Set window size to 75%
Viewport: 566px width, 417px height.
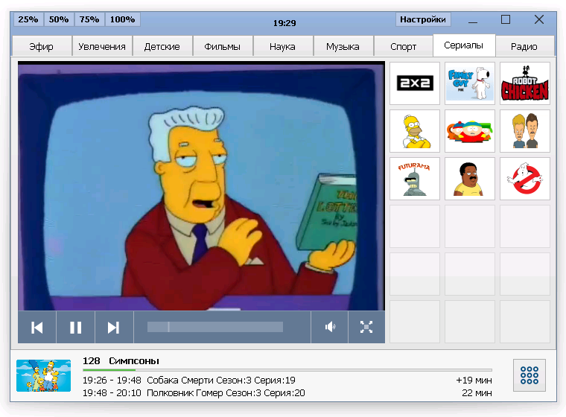tap(89, 19)
